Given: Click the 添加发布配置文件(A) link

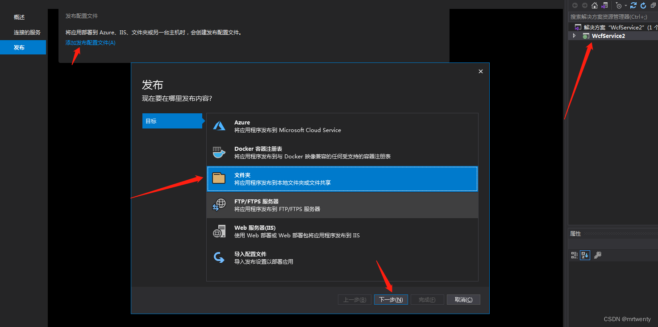Looking at the screenshot, I should 91,43.
